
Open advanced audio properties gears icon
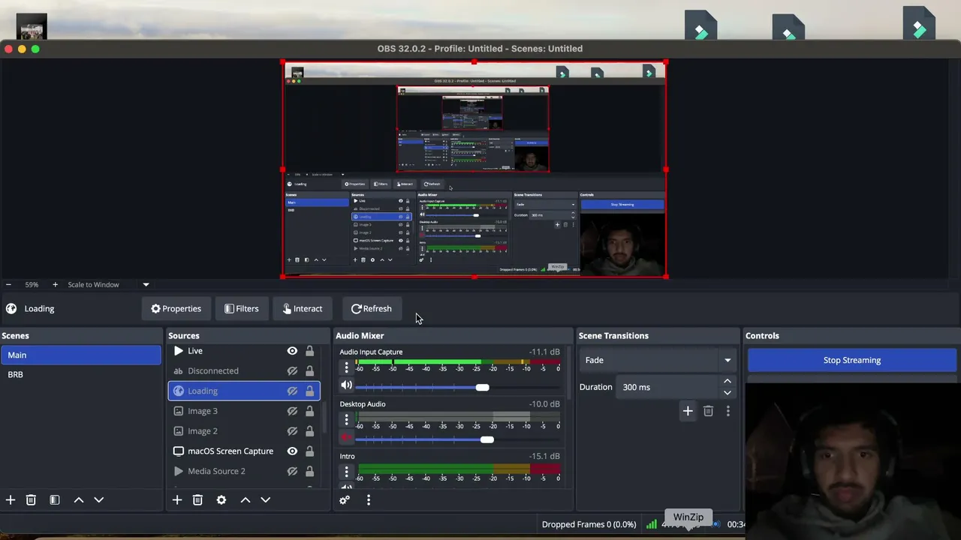(345, 500)
